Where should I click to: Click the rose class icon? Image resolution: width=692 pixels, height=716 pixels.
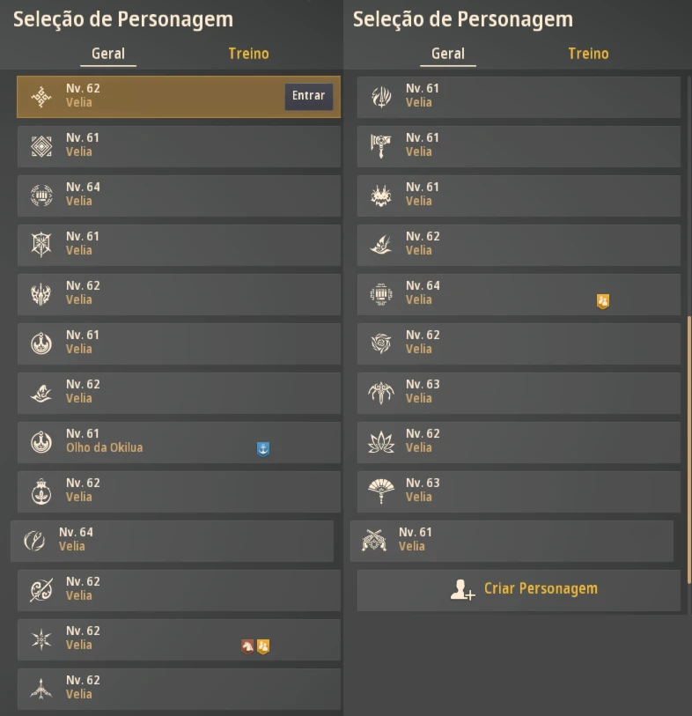click(380, 343)
